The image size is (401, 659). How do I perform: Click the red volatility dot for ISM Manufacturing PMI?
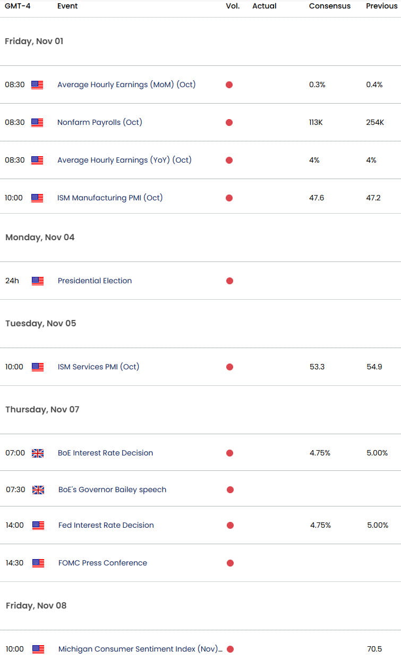point(229,198)
